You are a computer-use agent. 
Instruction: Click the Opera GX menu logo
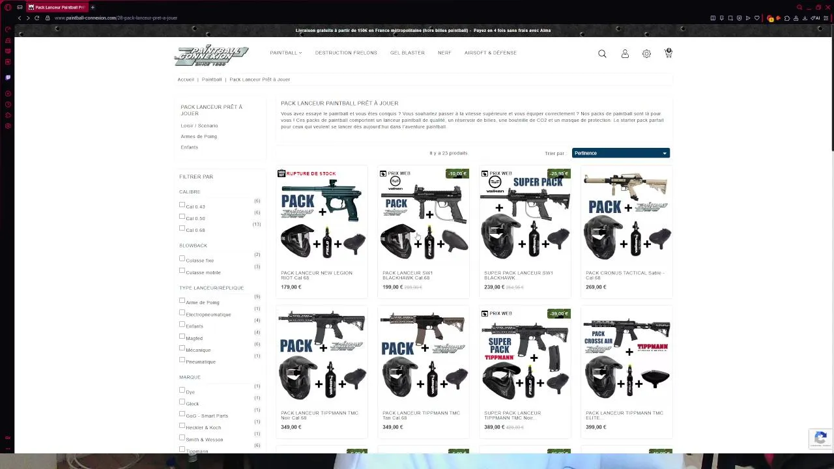(x=8, y=7)
